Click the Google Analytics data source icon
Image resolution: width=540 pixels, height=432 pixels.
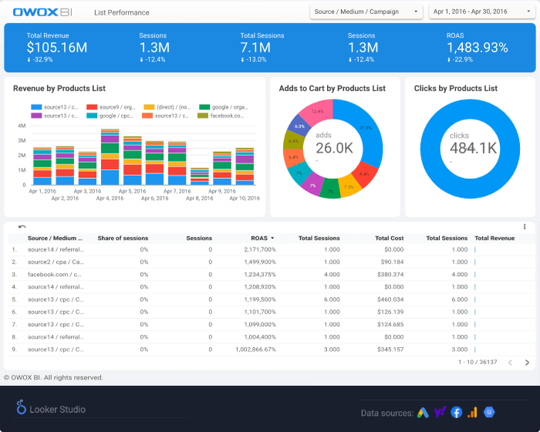click(472, 413)
